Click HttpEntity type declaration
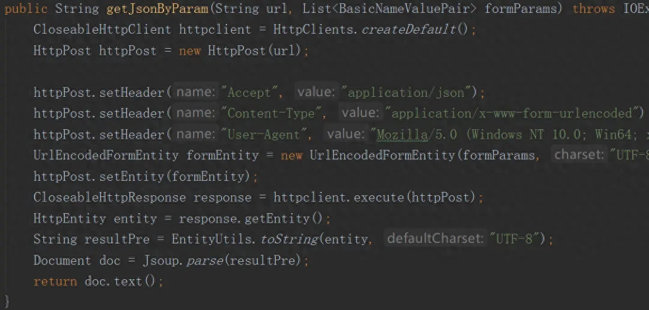This screenshot has width=649, height=310. 69,219
